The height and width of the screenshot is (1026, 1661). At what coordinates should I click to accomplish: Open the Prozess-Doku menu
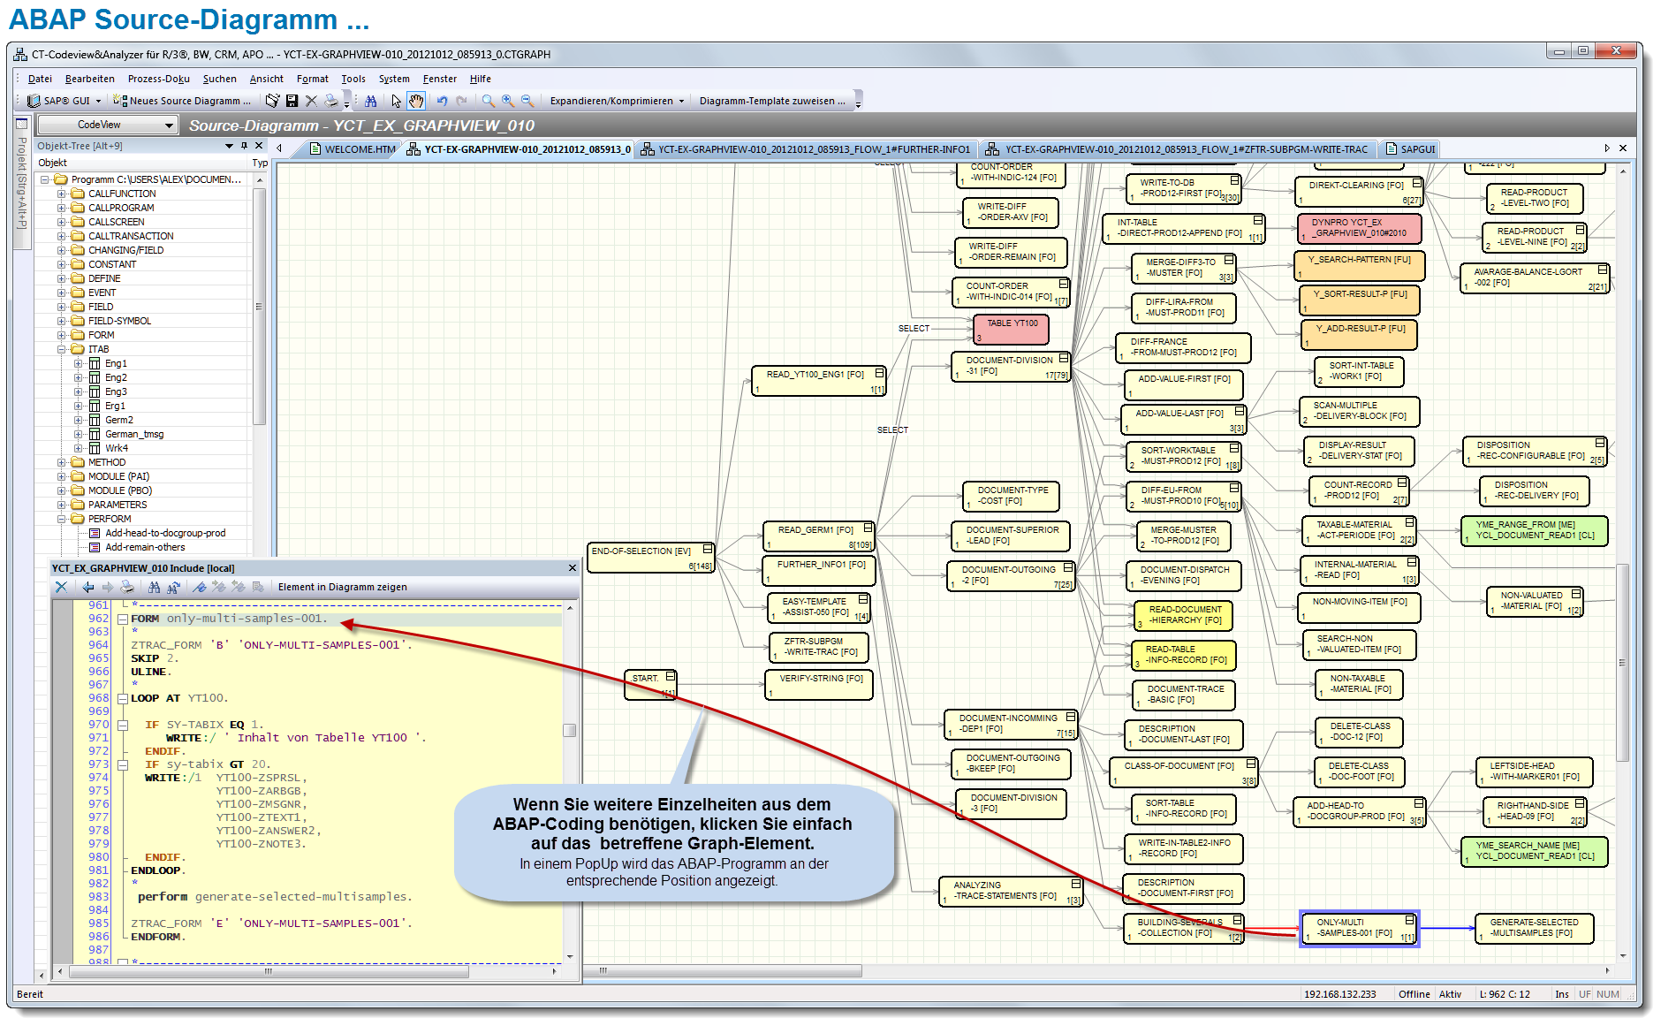tap(158, 79)
